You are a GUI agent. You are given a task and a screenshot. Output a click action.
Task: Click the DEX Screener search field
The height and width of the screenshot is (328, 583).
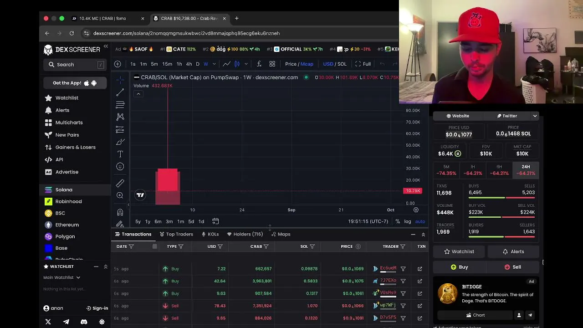(x=76, y=65)
